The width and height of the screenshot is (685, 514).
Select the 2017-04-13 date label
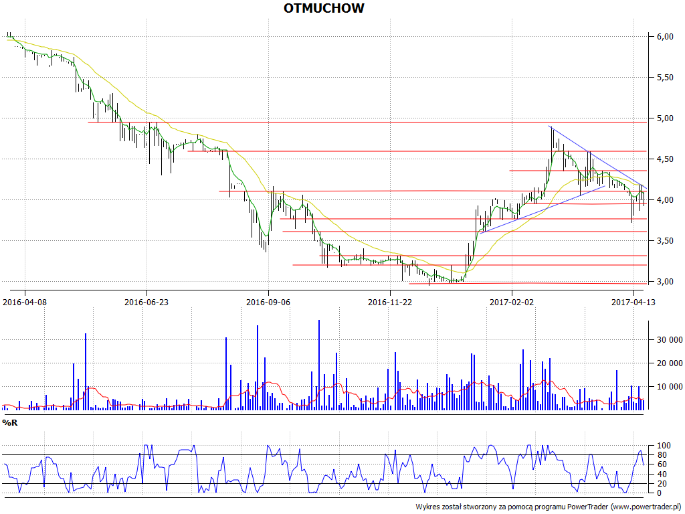click(x=633, y=302)
